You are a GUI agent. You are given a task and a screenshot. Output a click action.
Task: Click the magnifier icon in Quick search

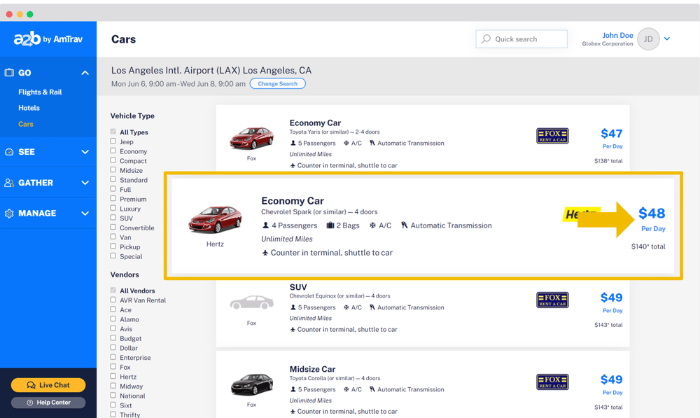(486, 39)
